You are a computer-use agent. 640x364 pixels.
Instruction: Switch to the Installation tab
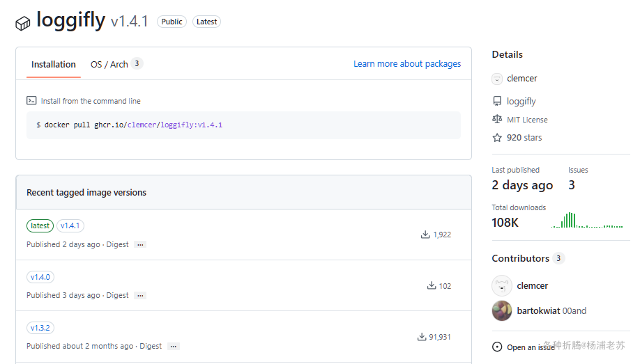(x=54, y=65)
